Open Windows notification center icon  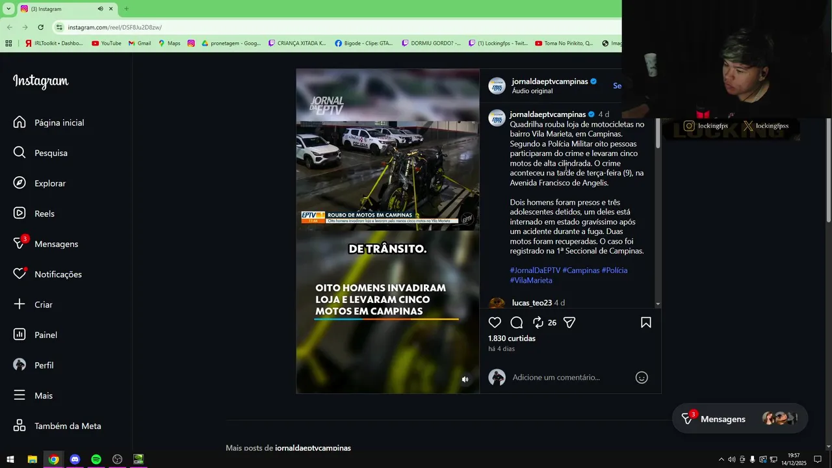coord(818,460)
